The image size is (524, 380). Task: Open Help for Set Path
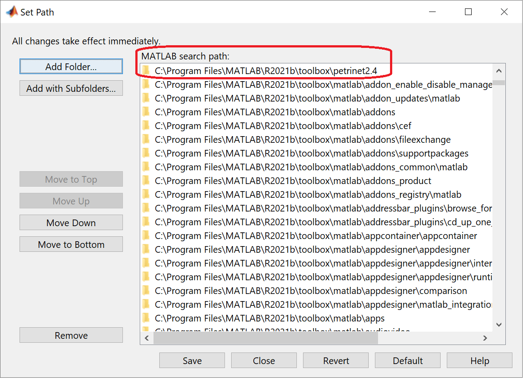(479, 361)
